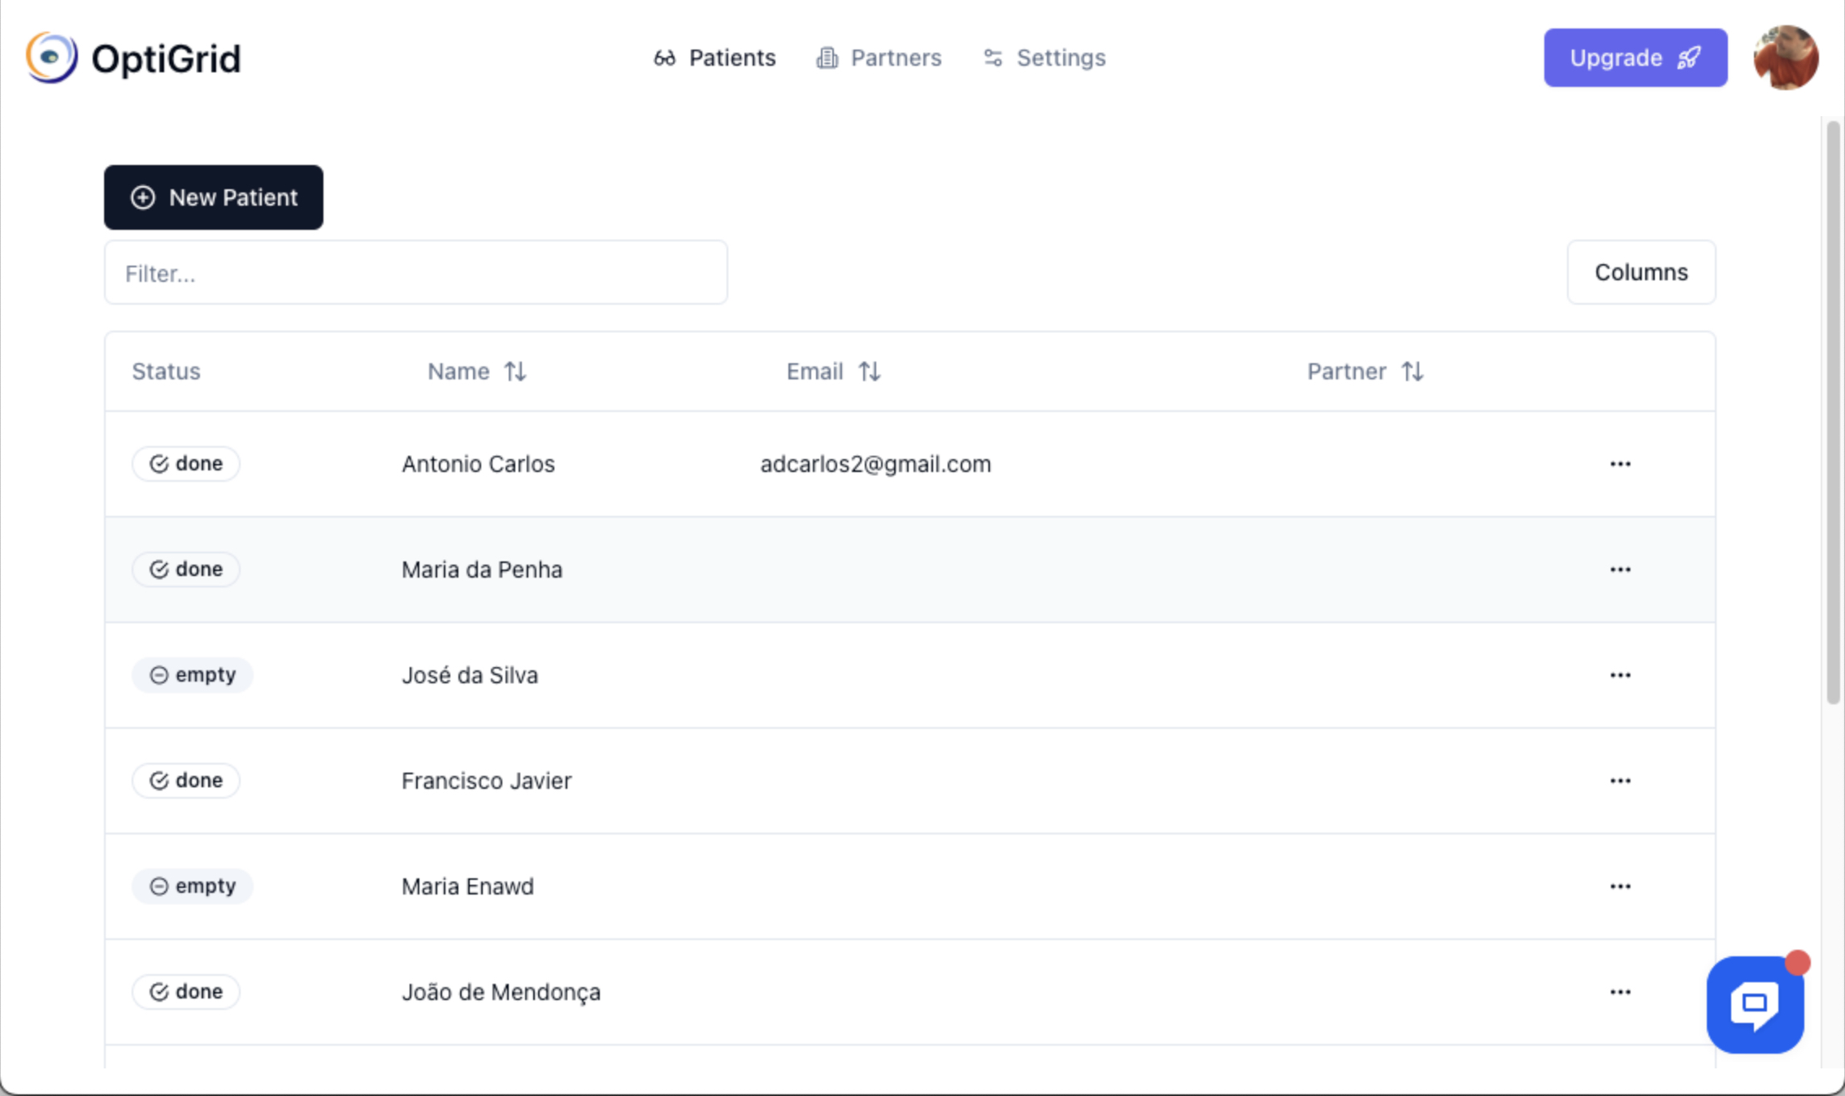
Task: Click the rocket icon on Upgrade button
Action: pyautogui.click(x=1690, y=58)
